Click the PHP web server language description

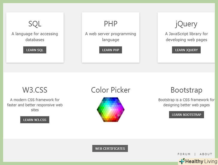[x=110, y=37]
